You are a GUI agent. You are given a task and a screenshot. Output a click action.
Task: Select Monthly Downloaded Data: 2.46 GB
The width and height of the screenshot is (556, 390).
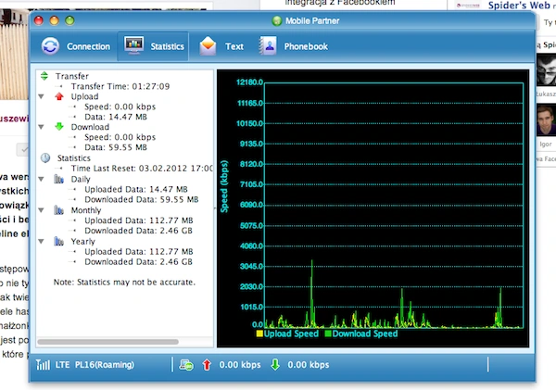[x=138, y=231]
